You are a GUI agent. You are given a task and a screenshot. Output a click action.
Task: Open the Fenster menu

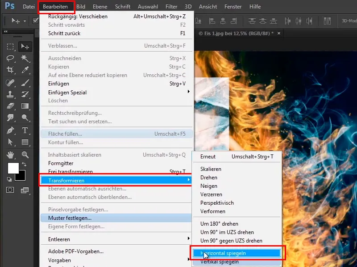tap(233, 7)
